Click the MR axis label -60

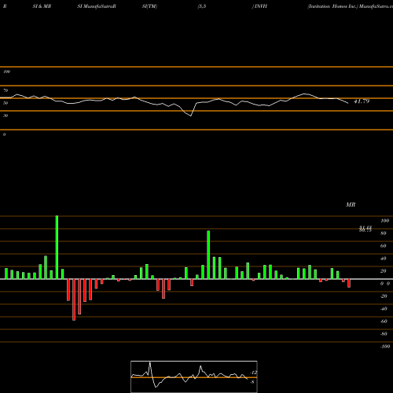point(384,321)
